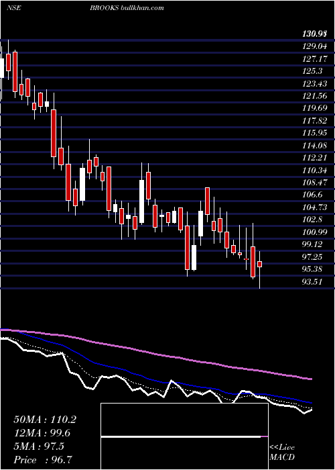Select the 110.34 price axis label
Screen dimensions: 335x470
click(315, 171)
